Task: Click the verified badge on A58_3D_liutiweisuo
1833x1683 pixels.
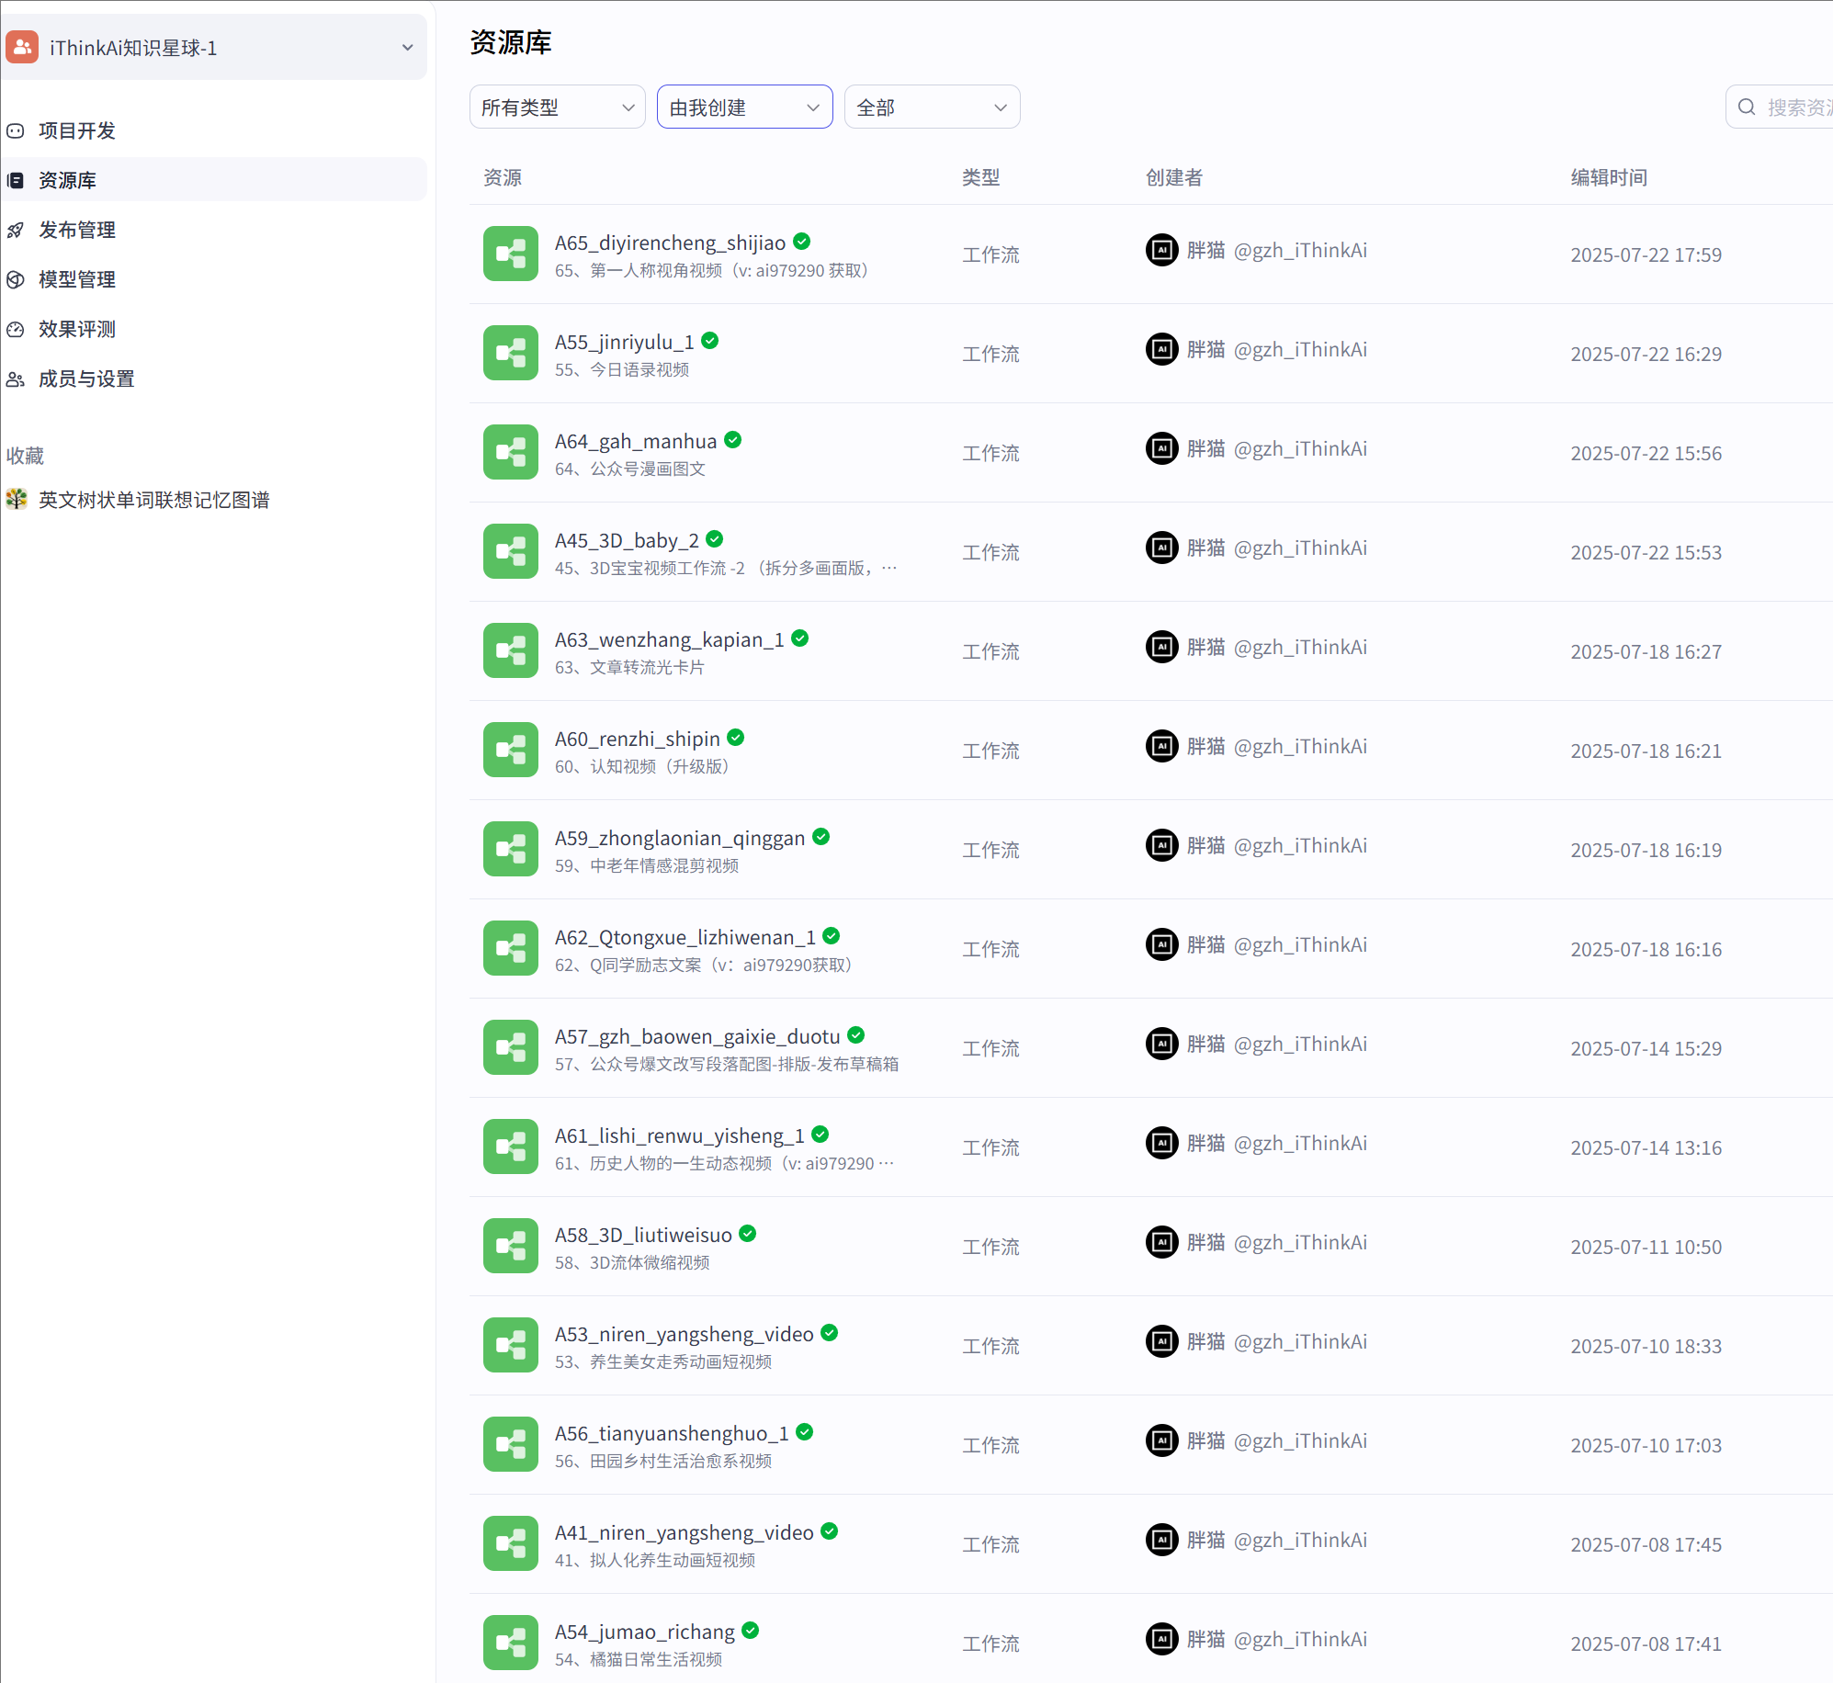Action: click(748, 1234)
